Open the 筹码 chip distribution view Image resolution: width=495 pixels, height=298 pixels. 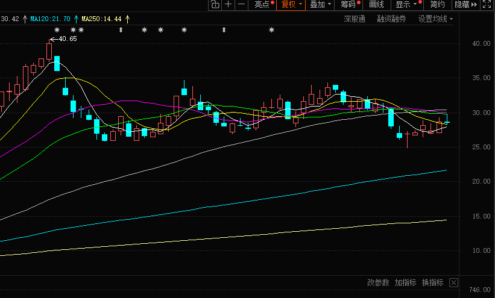click(x=348, y=4)
